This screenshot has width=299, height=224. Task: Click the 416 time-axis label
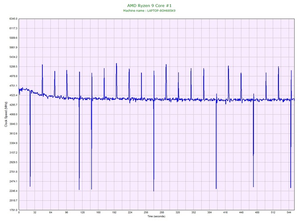click(x=225, y=212)
